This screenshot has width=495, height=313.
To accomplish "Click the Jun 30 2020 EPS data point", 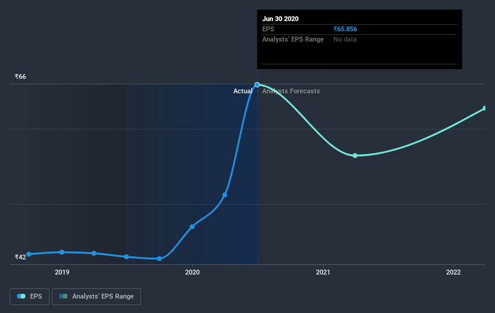I will [257, 85].
